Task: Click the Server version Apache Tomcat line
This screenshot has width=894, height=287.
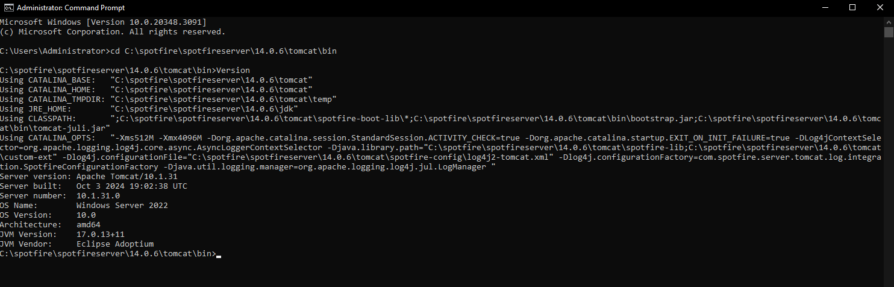Action: click(89, 177)
